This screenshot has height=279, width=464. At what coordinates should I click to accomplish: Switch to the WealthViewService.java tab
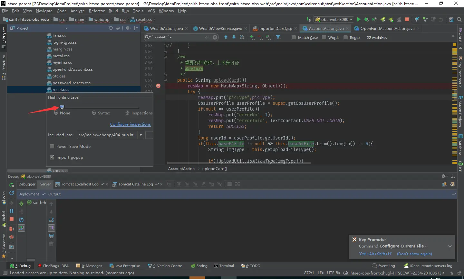220,29
